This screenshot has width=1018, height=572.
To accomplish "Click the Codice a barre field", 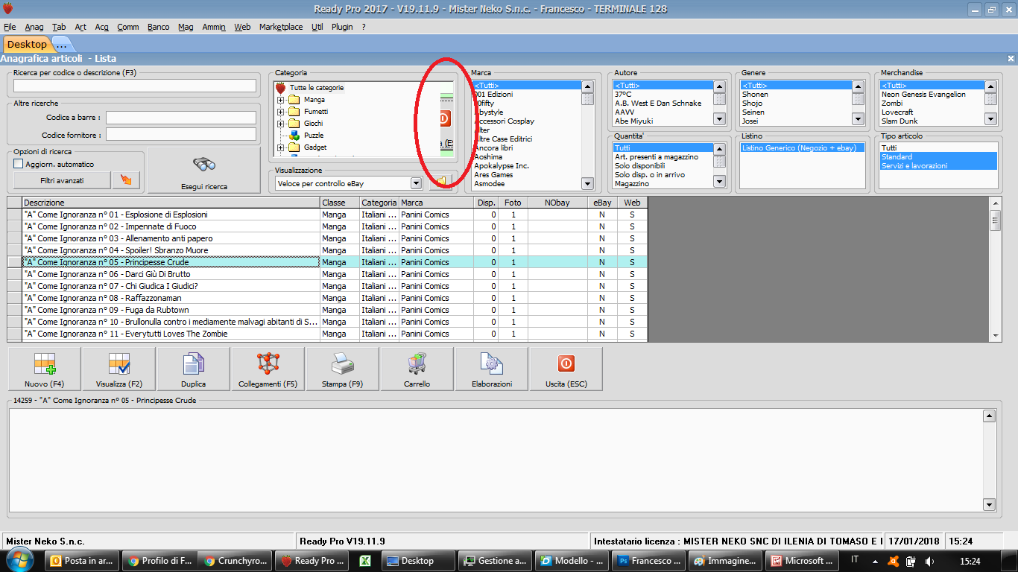I will tap(181, 118).
